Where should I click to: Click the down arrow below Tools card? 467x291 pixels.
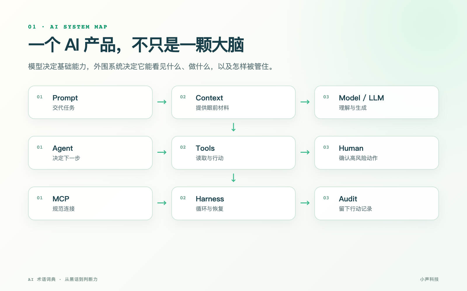pos(233,178)
